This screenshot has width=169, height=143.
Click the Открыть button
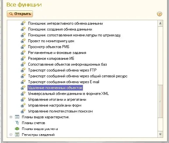pos(20,14)
